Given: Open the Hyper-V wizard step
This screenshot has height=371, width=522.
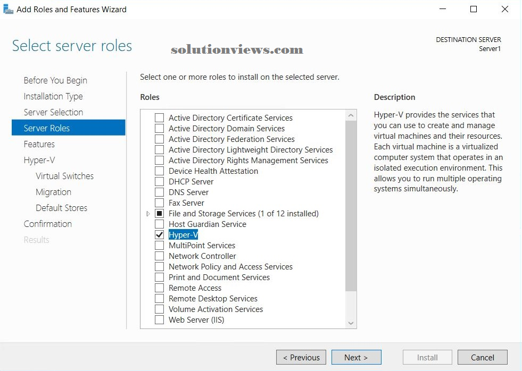Looking at the screenshot, I should [39, 160].
